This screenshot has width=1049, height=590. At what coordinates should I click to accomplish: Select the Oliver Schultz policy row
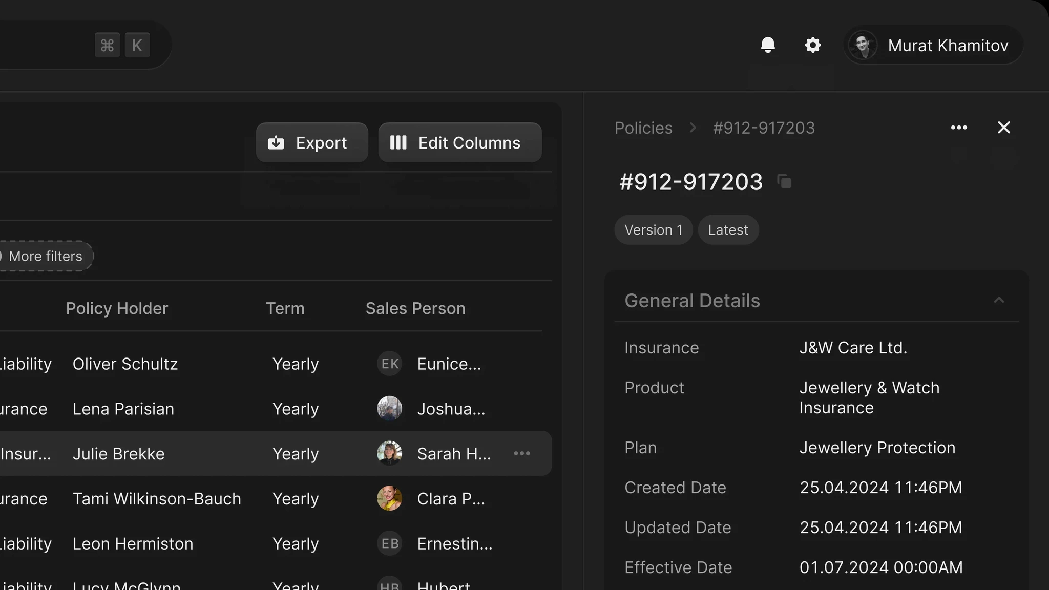point(125,364)
